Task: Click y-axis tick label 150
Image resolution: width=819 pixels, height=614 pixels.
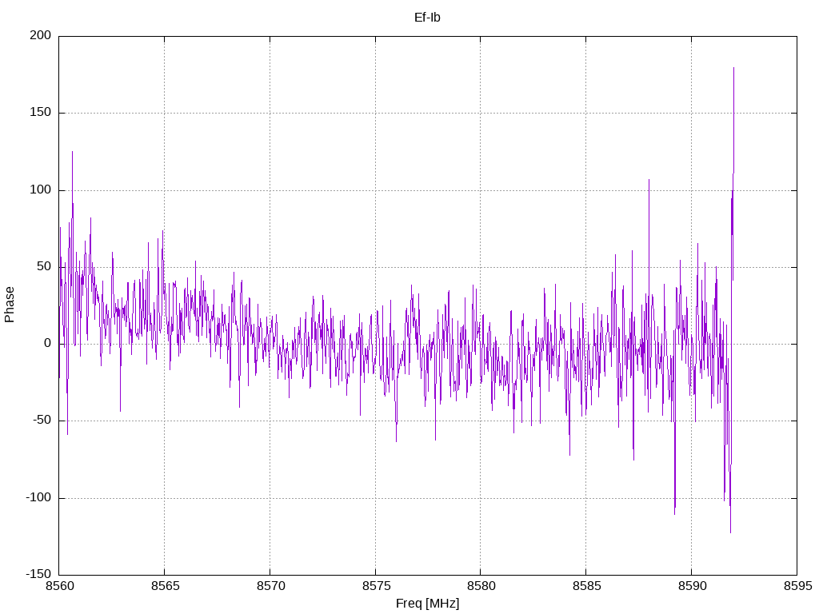Action: click(40, 112)
